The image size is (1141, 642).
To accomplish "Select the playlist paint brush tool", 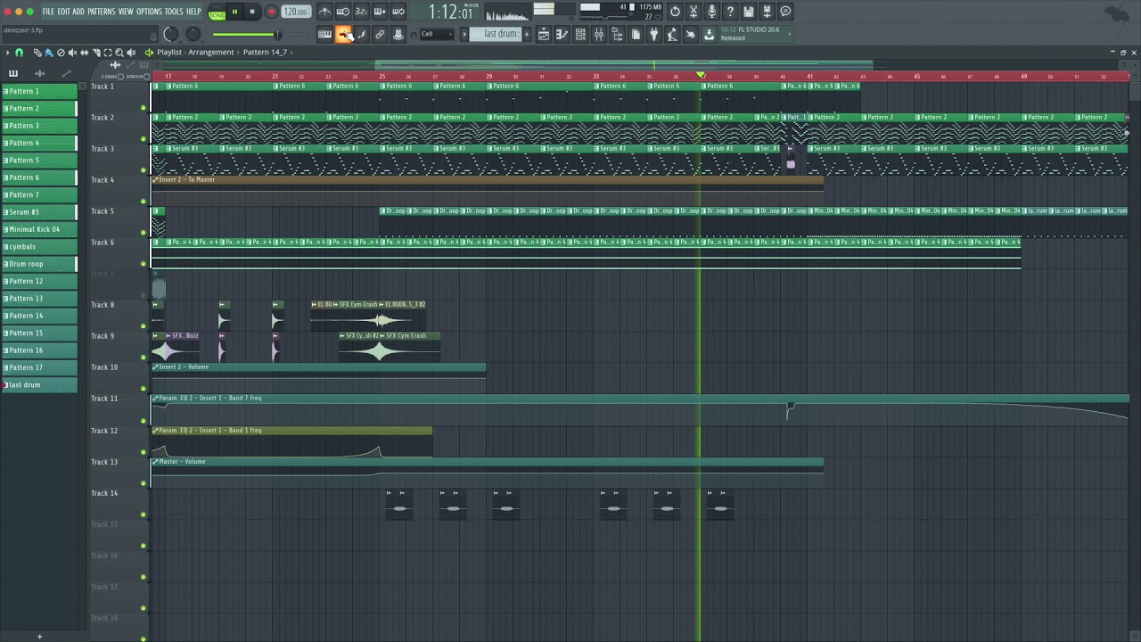I will (x=49, y=53).
